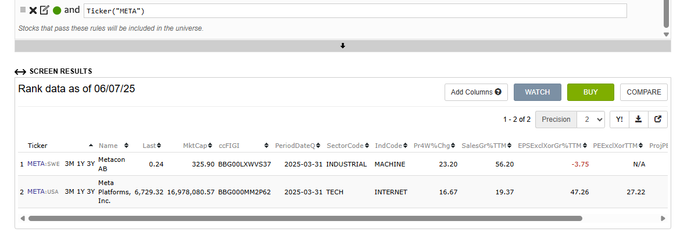Open the 3Y chart link for META:USA
This screenshot has height=239, width=691.
91,192
